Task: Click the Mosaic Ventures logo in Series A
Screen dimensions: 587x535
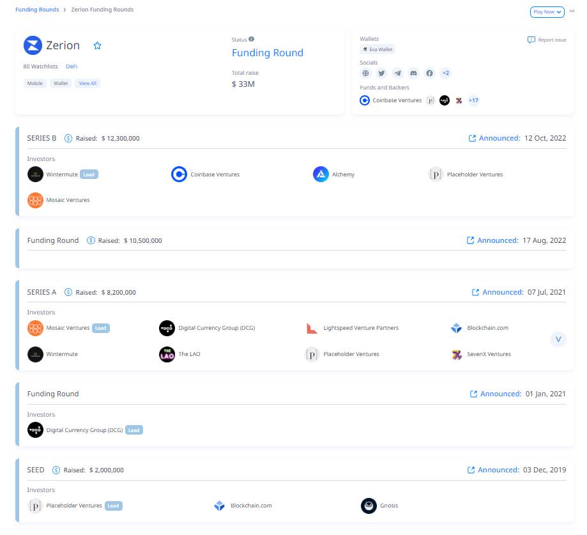Action: 35,327
